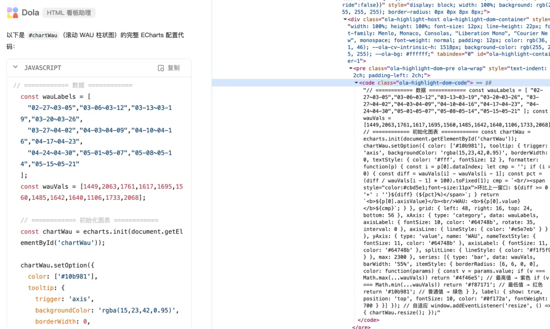Click the "05-15~05-21" string in the chat code
The height and width of the screenshot is (329, 550).
(x=56, y=164)
